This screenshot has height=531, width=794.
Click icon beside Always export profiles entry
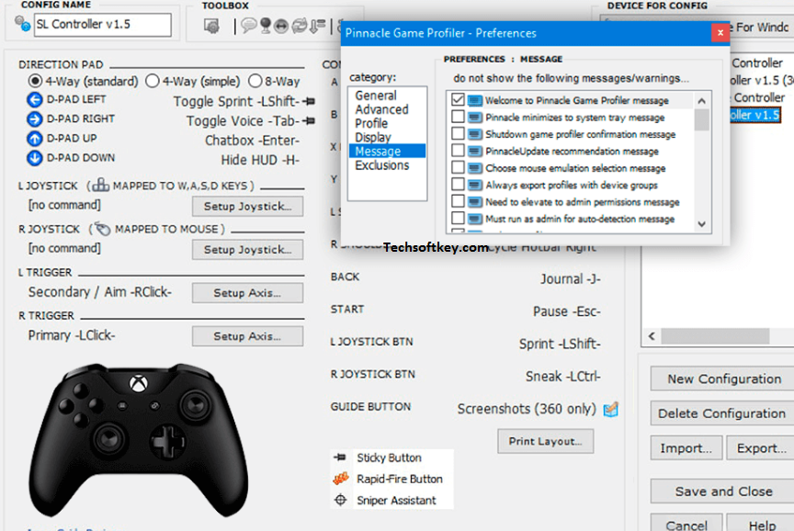tap(474, 185)
